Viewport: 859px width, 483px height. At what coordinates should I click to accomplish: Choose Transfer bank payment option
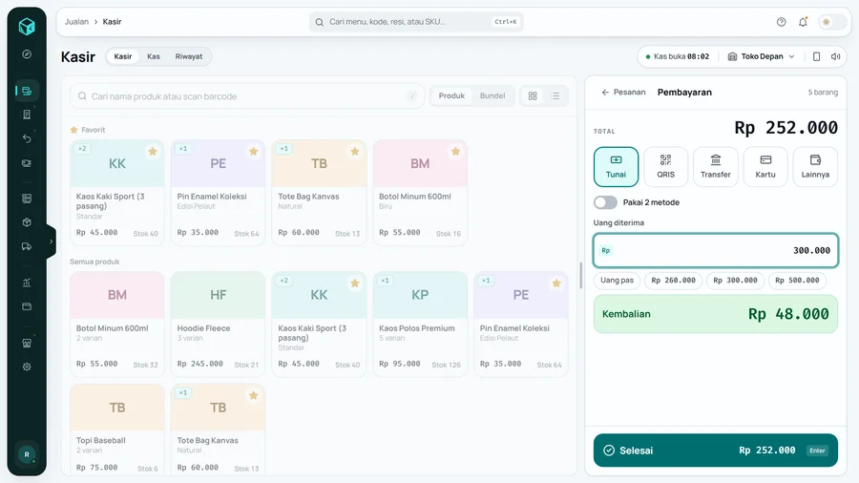[716, 166]
